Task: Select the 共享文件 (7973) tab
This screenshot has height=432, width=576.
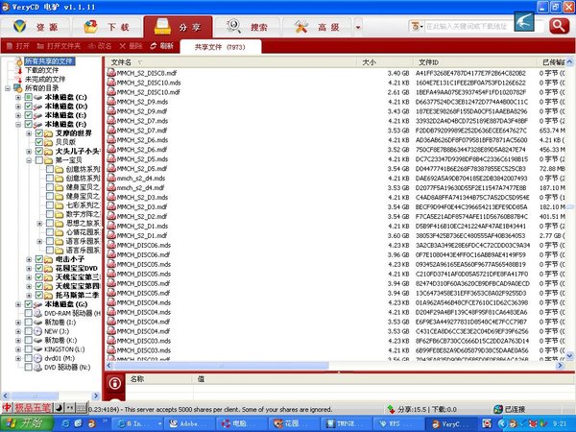Action: 220,47
